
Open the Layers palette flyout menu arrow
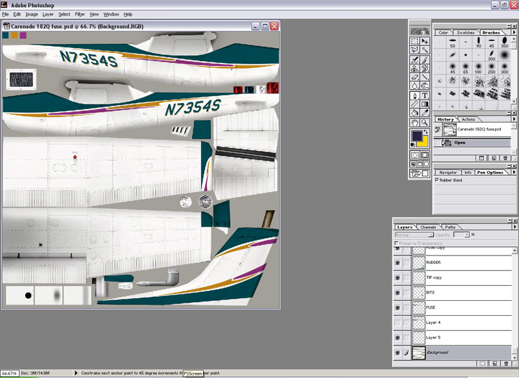(513, 228)
